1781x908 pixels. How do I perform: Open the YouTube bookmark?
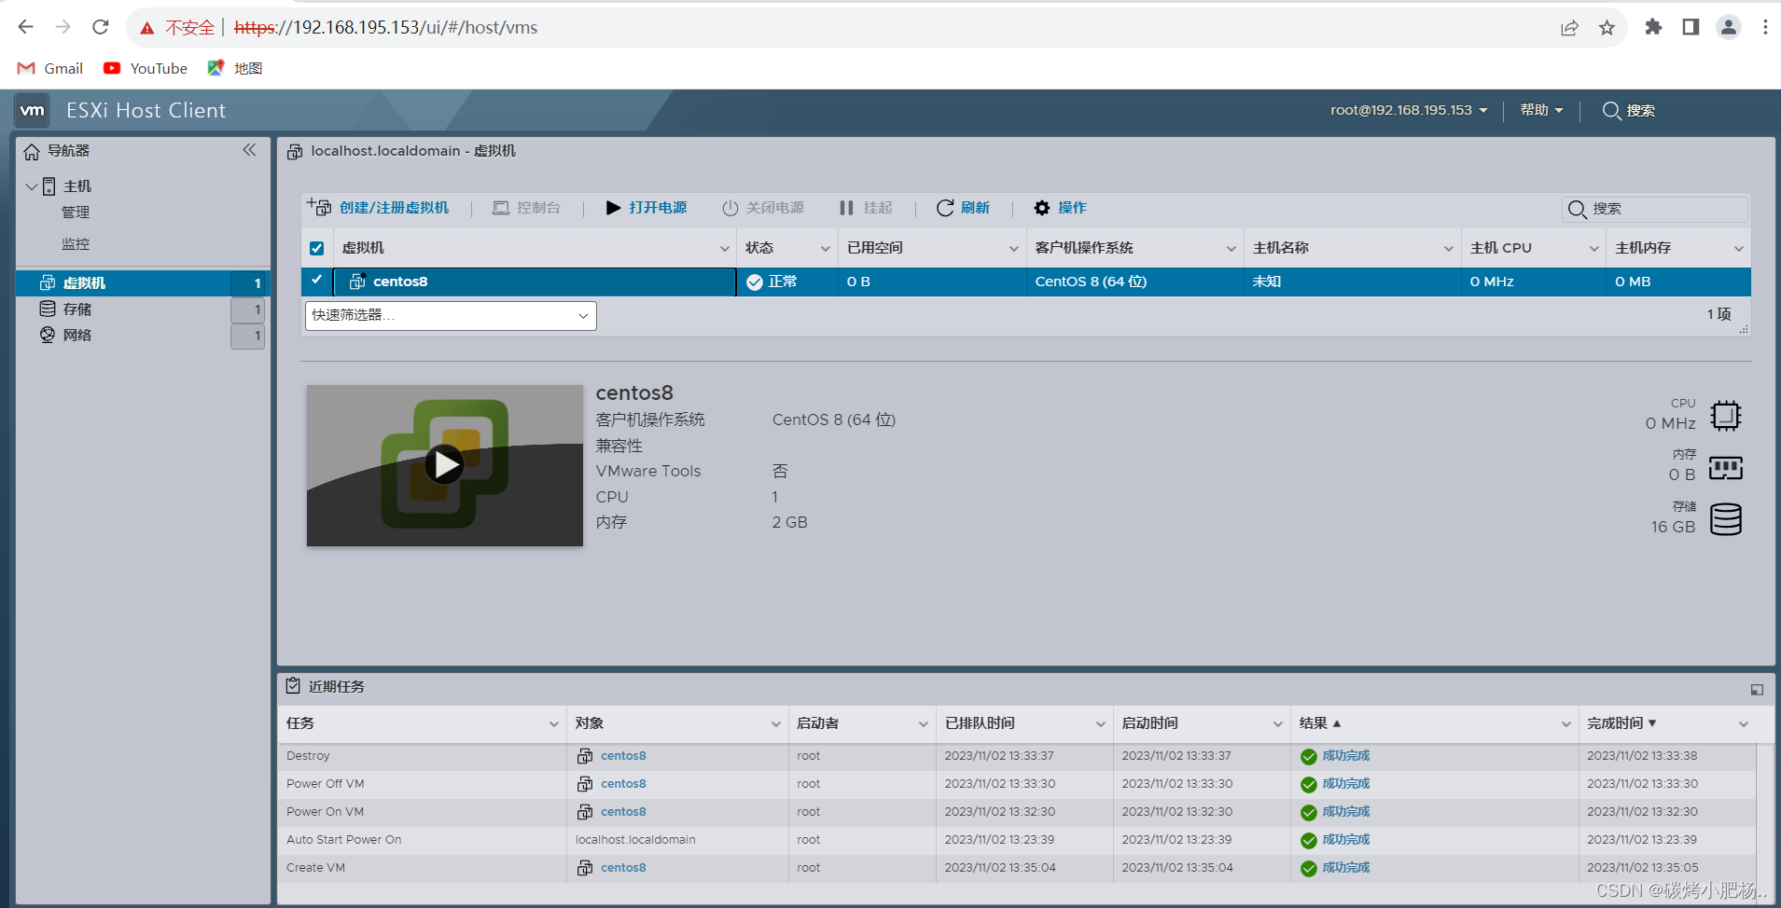click(x=146, y=68)
